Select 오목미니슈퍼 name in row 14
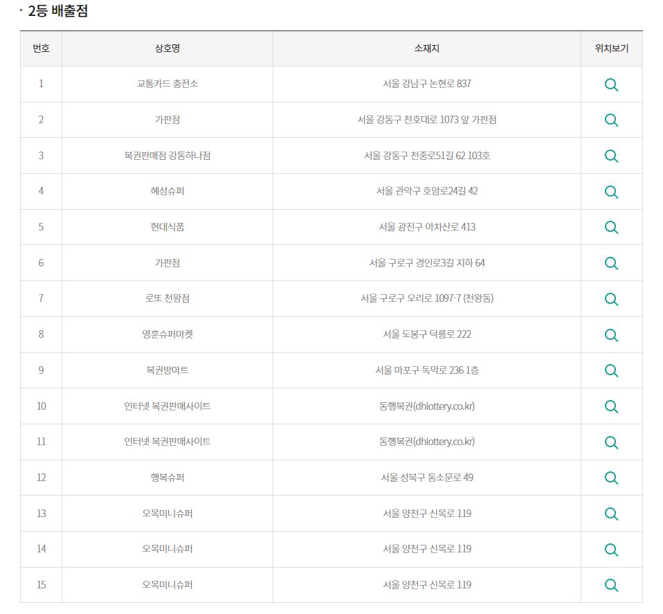Image resolution: width=663 pixels, height=614 pixels. (167, 549)
